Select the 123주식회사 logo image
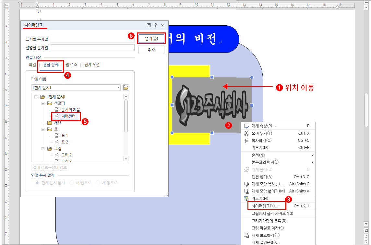The width and height of the screenshot is (371, 245). pos(212,105)
